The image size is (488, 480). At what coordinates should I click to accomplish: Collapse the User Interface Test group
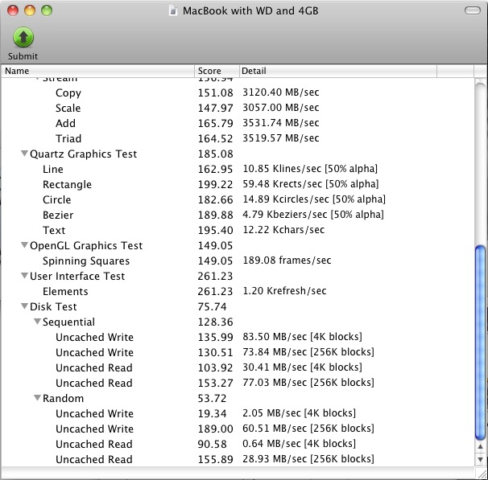point(24,276)
